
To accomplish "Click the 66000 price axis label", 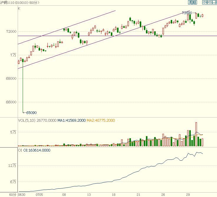I will tap(11, 102).
